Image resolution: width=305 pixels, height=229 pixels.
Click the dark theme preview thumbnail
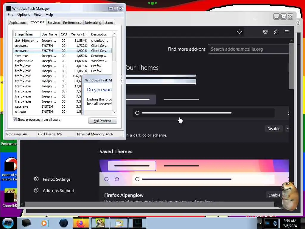point(207,106)
